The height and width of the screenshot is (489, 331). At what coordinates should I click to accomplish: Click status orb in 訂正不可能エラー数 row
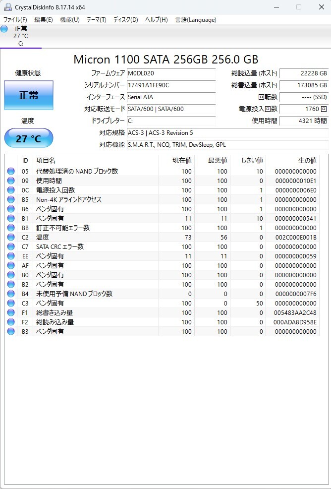pyautogui.click(x=11, y=228)
